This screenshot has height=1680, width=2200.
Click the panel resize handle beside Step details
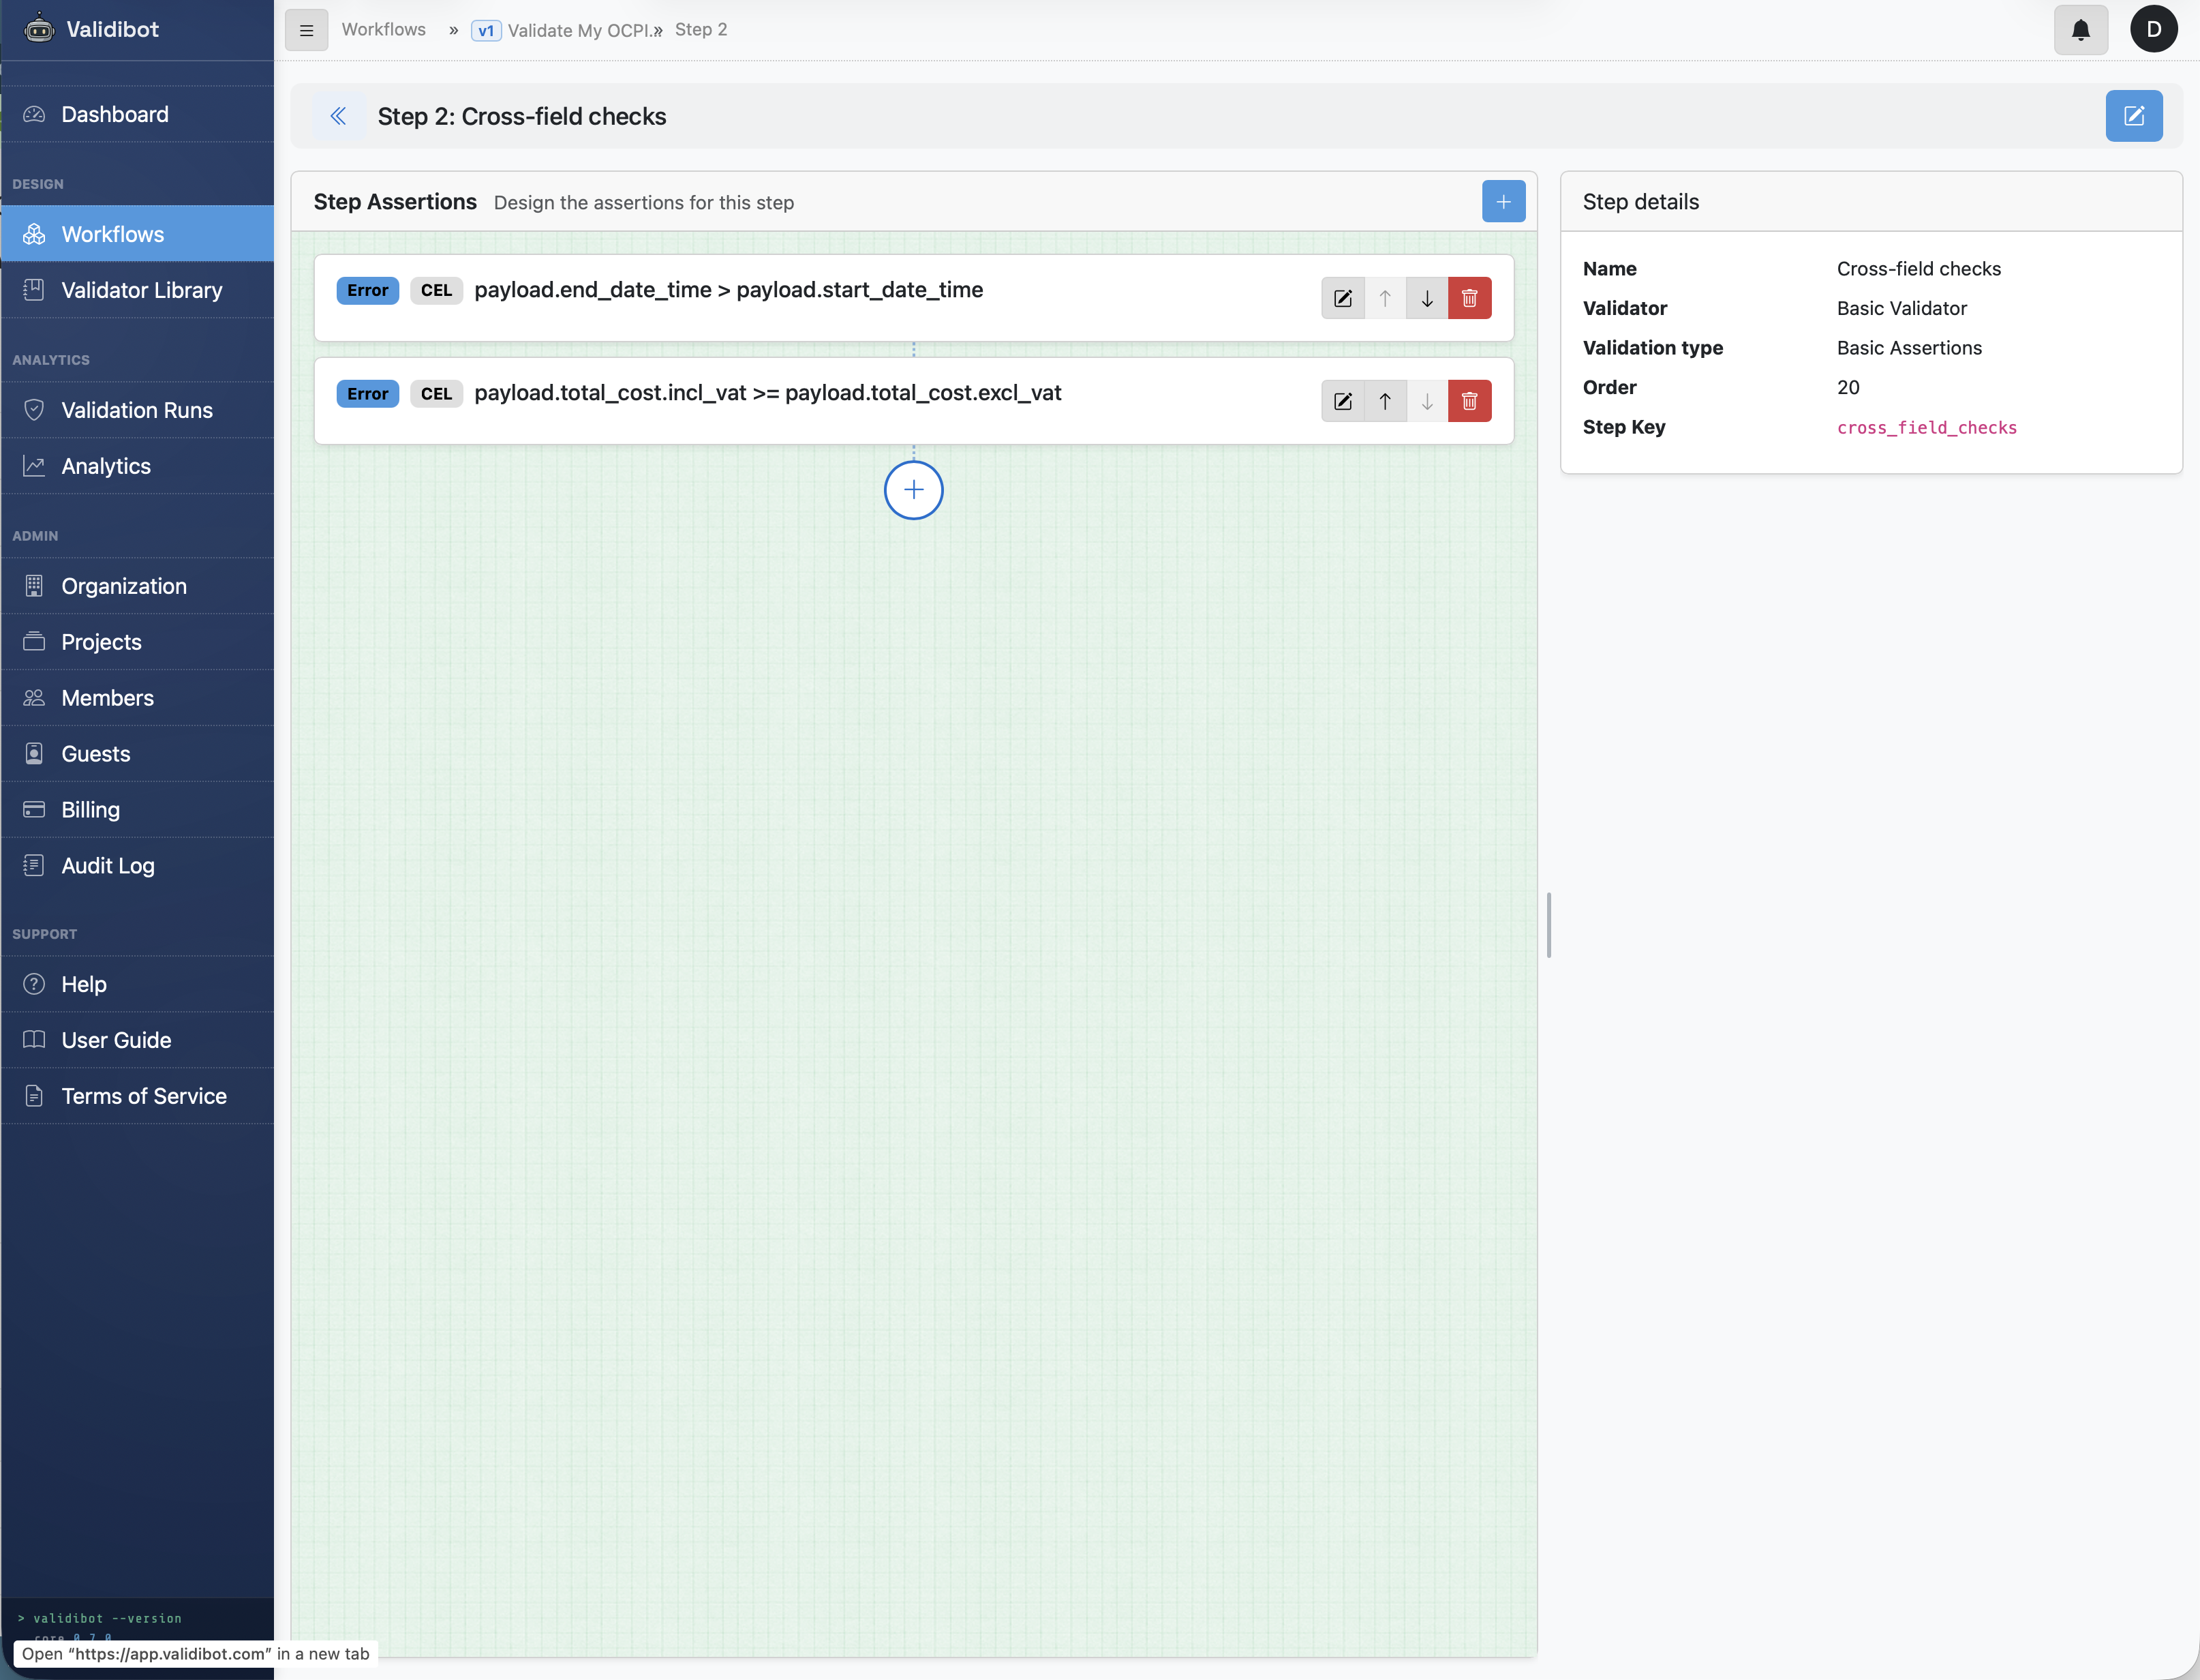pos(1548,925)
